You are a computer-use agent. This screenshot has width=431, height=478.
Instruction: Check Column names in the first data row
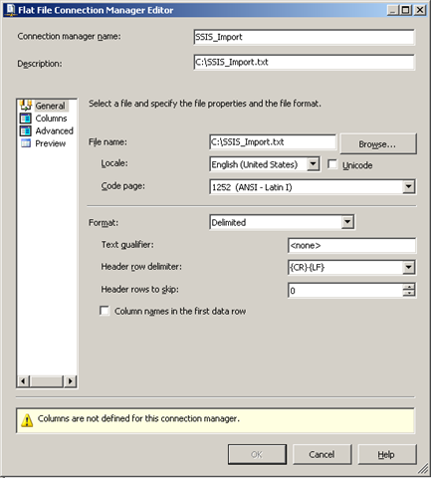(105, 311)
